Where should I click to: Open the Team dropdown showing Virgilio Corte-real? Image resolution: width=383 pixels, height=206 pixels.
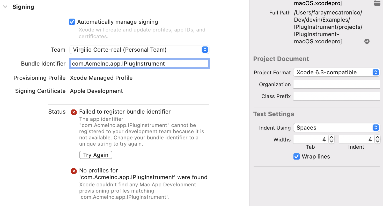[139, 50]
